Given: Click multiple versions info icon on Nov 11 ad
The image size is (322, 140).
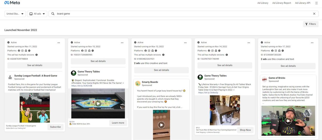Looking at the screenshot, I should [36, 55].
